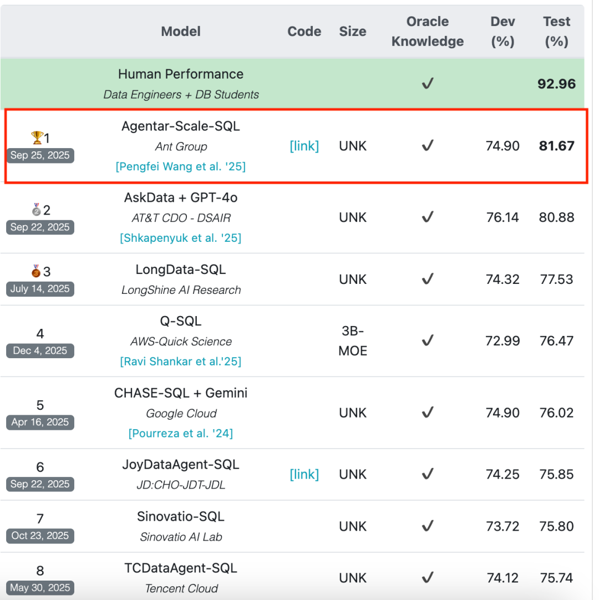Open the Pengfei Wang et al. '25 paper
599x600 pixels.
[x=181, y=166]
